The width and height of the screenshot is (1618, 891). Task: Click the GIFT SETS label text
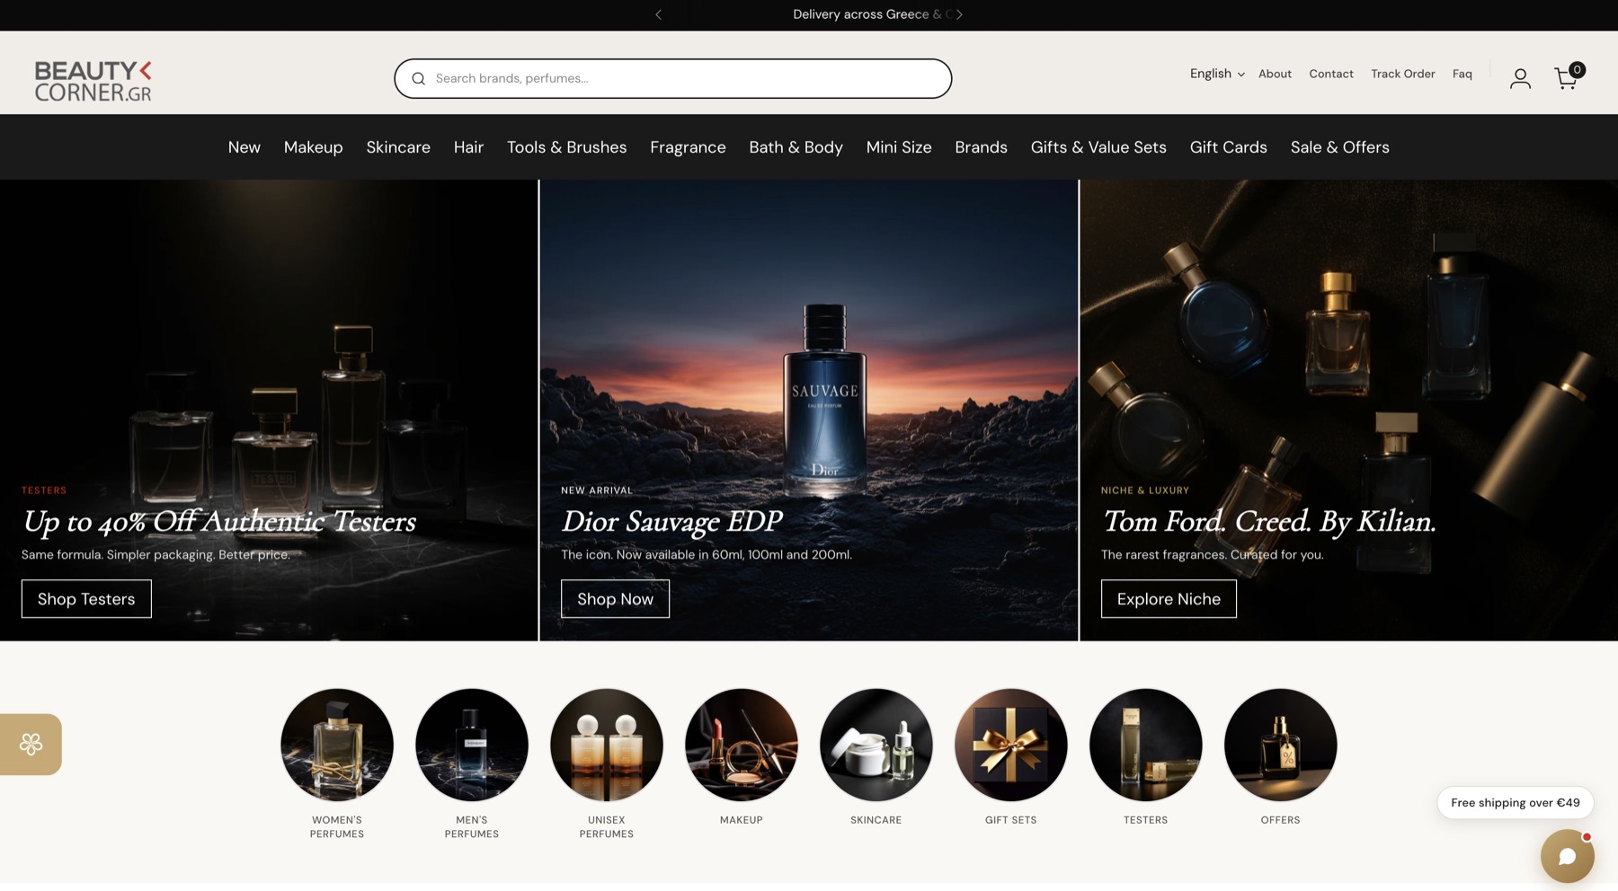tap(1011, 820)
